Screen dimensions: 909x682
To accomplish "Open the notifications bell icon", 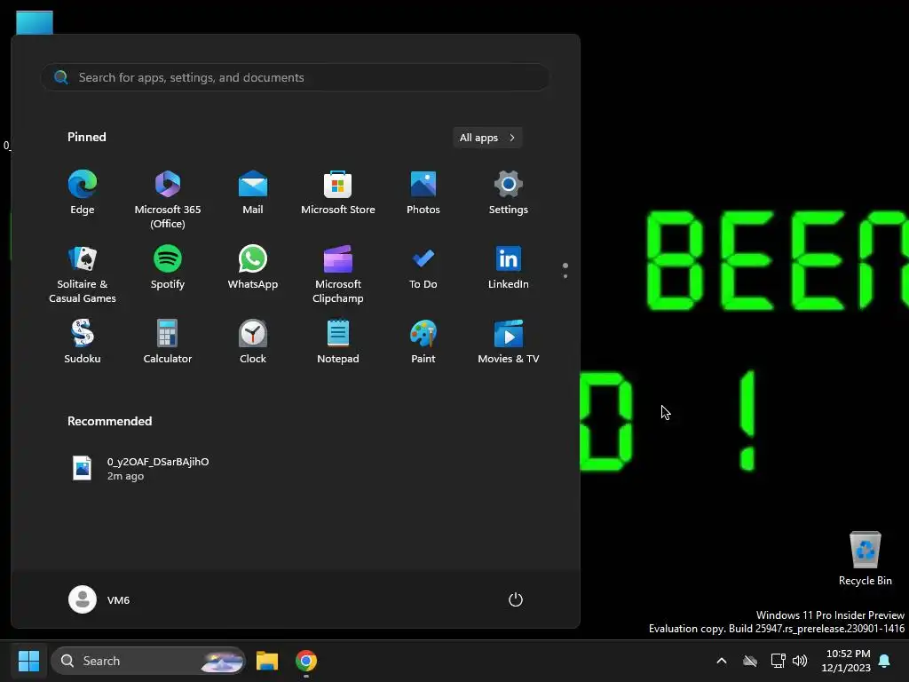I will coord(885,661).
